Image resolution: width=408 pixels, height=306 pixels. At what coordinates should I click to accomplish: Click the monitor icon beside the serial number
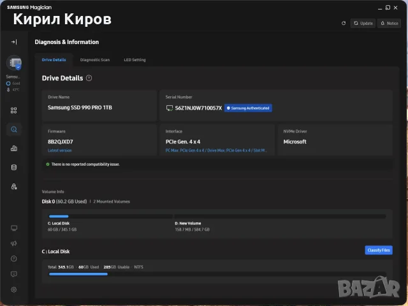[x=170, y=108]
